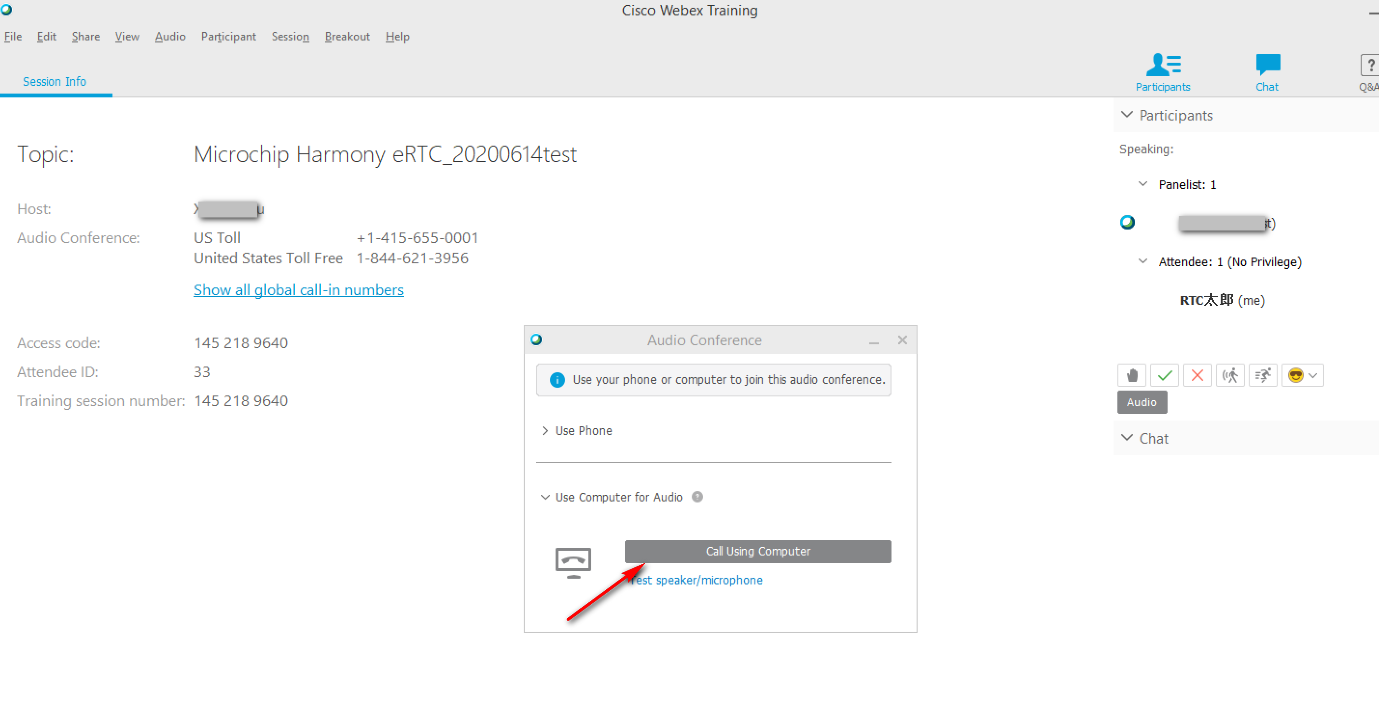1379x706 pixels.
Task: Click the Speaking: label in Participants panel
Action: tap(1146, 149)
